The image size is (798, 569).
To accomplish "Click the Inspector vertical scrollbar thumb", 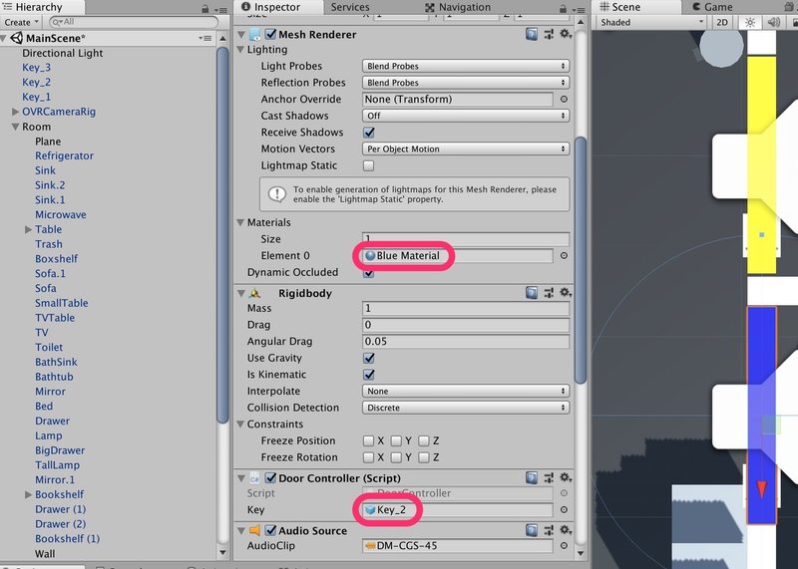I will [581, 260].
